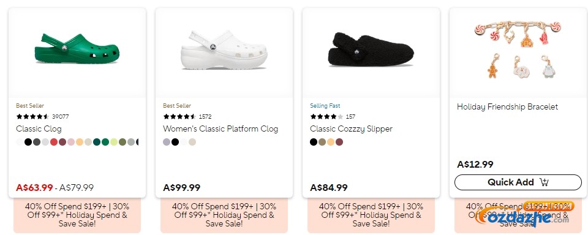This screenshot has height=235, width=588.
Task: Choose the beige swatch for Women's Platform Clog
Action: (x=192, y=142)
